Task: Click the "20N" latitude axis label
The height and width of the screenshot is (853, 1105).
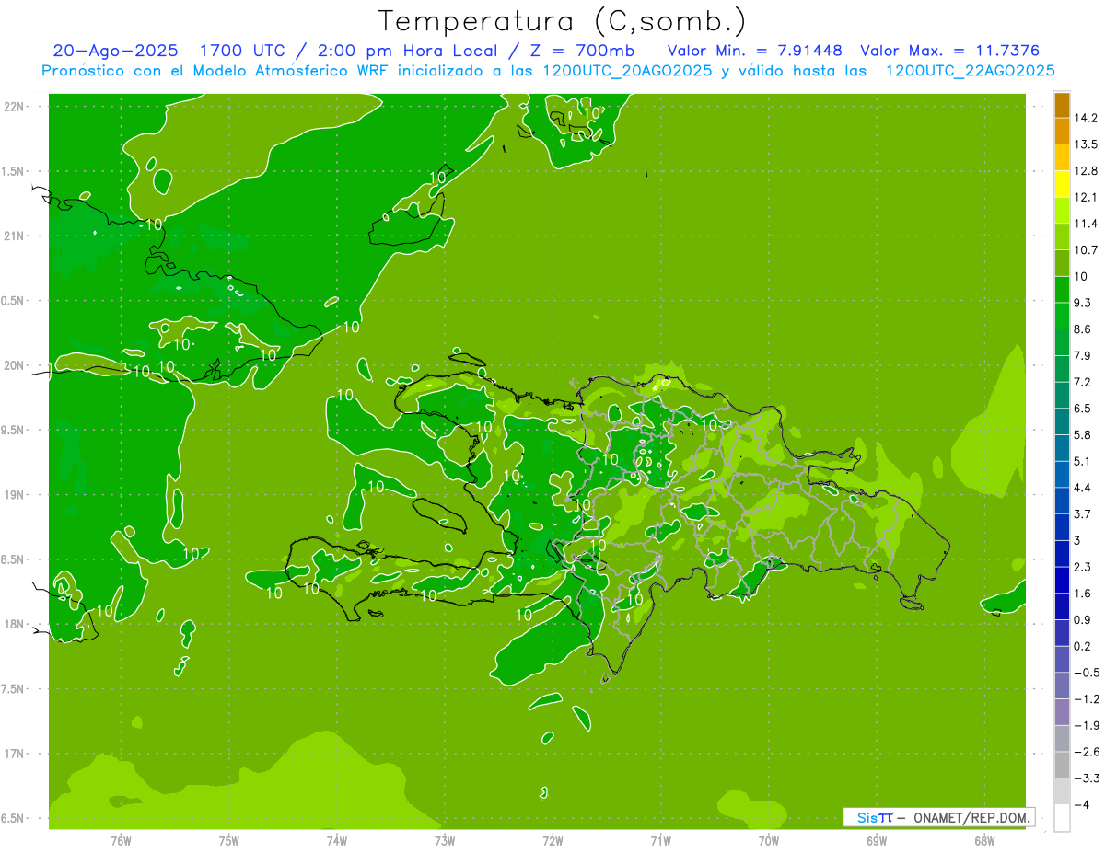Action: tap(15, 365)
